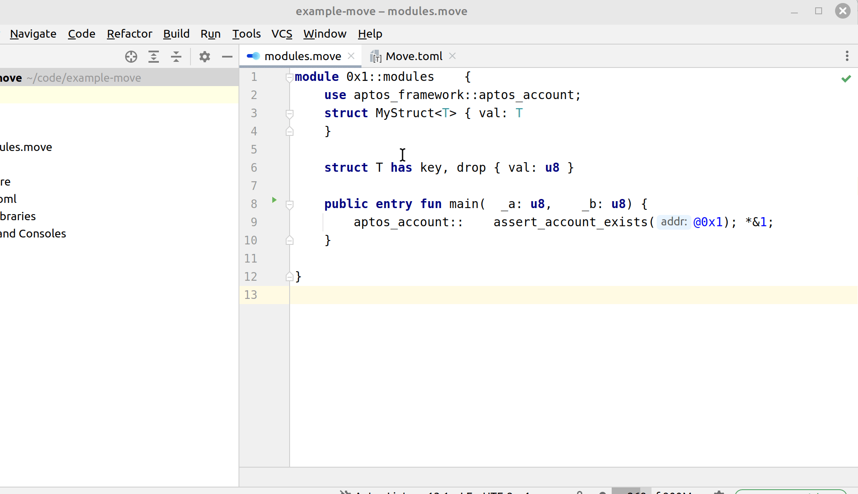Collapse the main function body
Screen dimensions: 858x494
[x=289, y=204]
